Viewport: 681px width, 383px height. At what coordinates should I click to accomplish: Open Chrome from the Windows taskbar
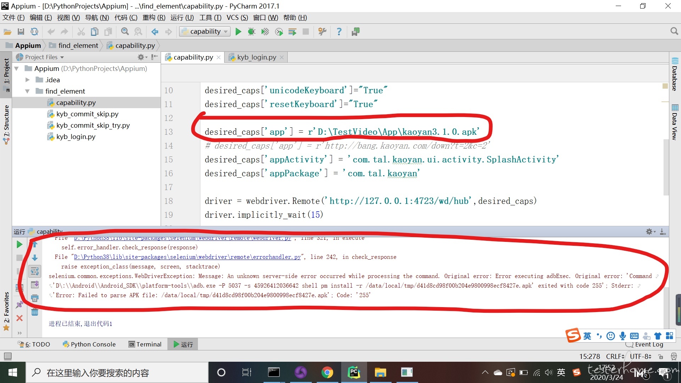pyautogui.click(x=327, y=372)
